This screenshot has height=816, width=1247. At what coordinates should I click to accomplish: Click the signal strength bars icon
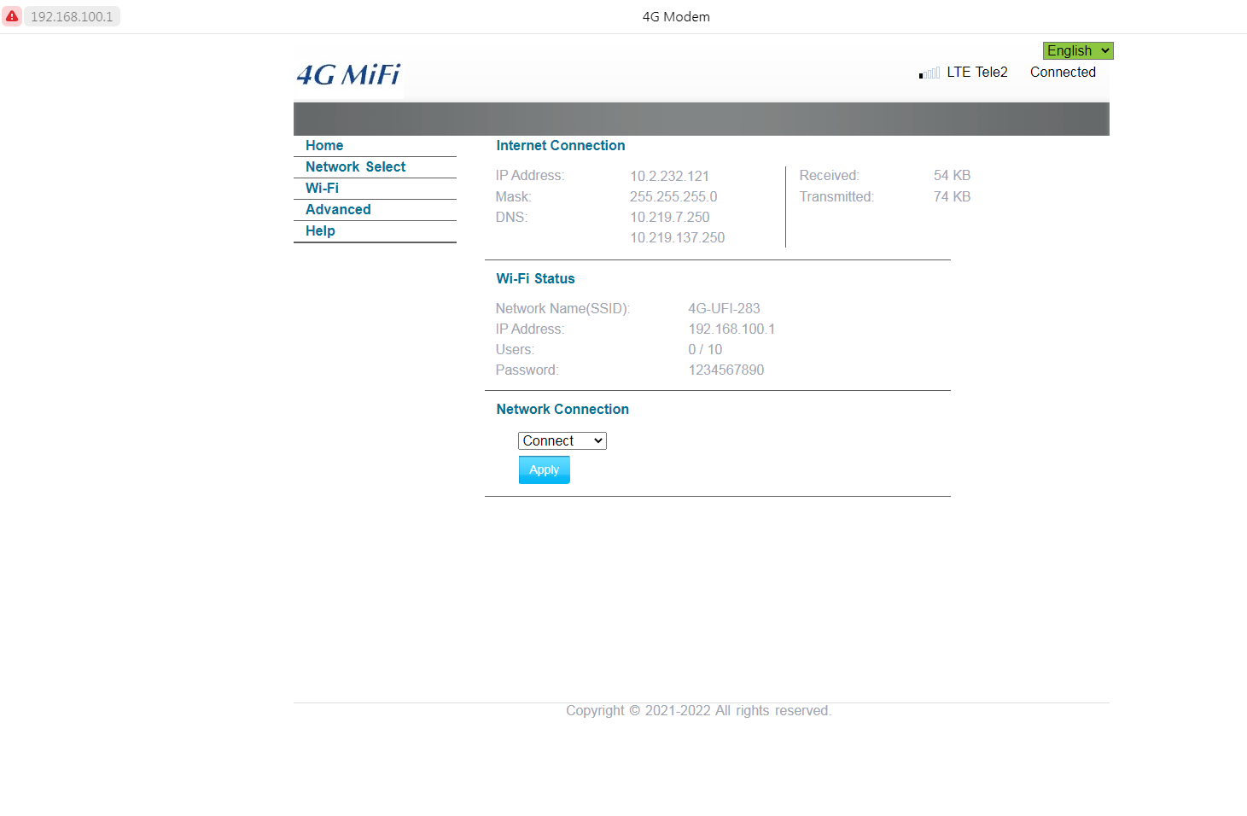pyautogui.click(x=929, y=73)
